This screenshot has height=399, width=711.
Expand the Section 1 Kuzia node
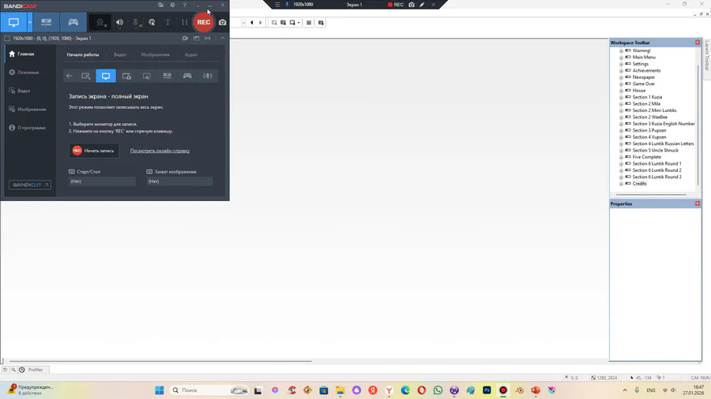coord(621,97)
